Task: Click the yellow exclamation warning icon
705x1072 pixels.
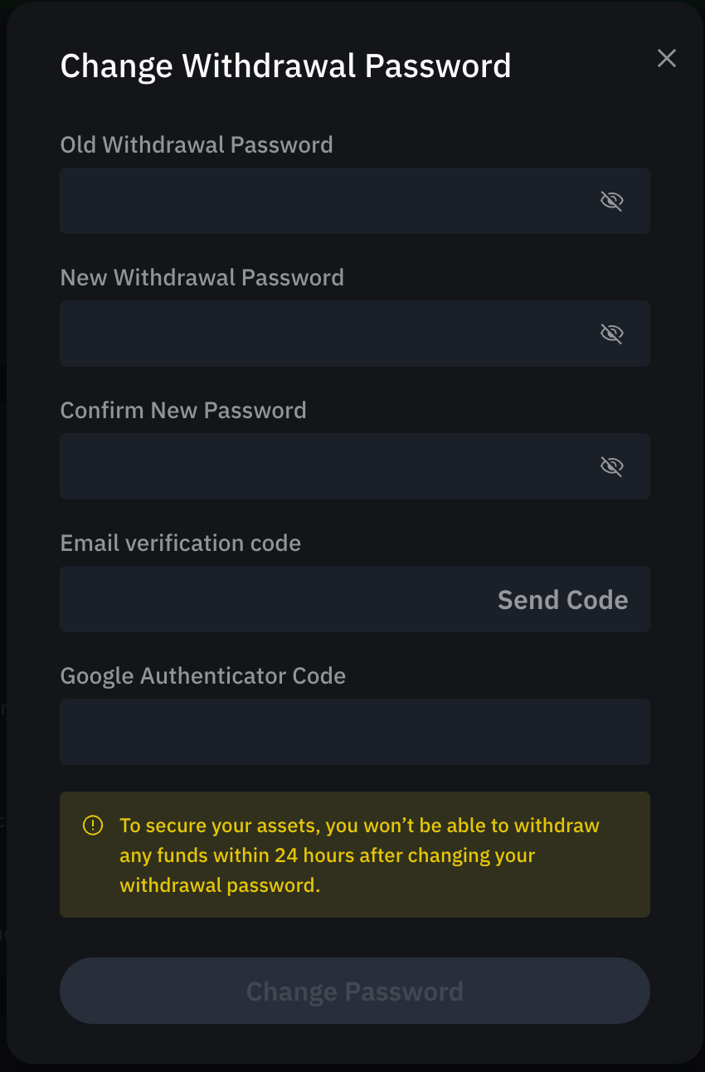Action: (93, 826)
